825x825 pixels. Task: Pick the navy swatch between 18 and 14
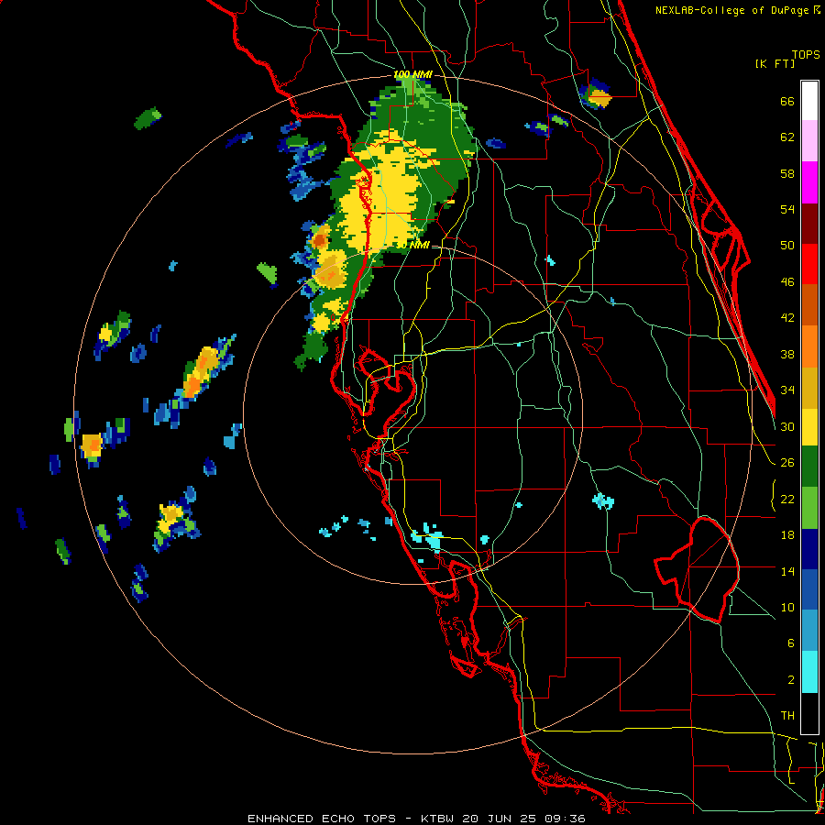click(x=809, y=549)
